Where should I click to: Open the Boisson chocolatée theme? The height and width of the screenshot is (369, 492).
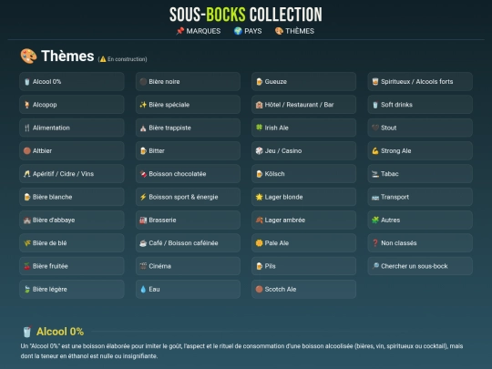click(188, 174)
